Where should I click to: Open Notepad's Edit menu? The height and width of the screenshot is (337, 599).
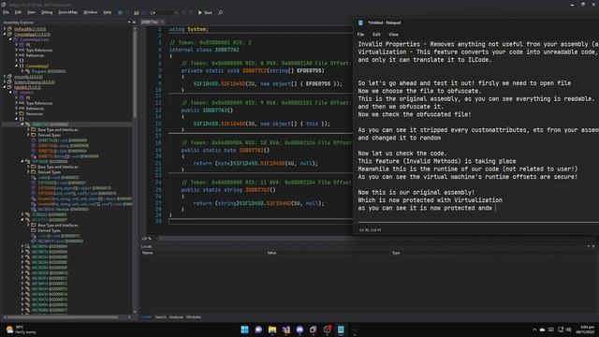click(x=376, y=35)
